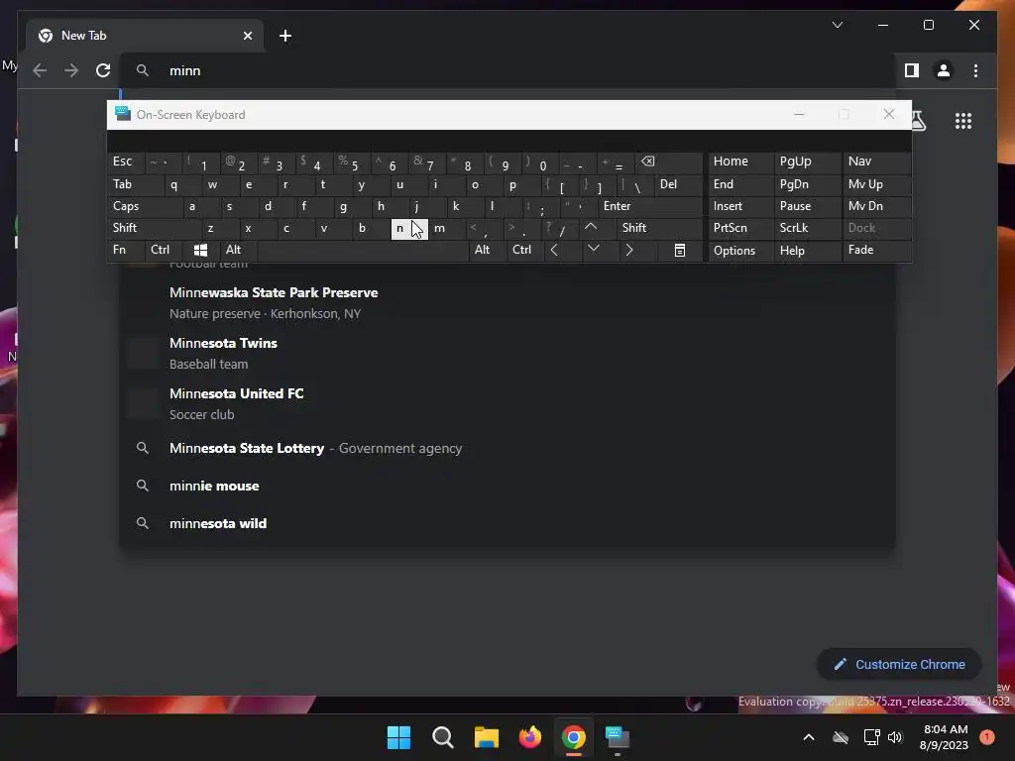Toggle the Caps key on keyboard
Image resolution: width=1015 pixels, height=761 pixels.
pos(145,206)
